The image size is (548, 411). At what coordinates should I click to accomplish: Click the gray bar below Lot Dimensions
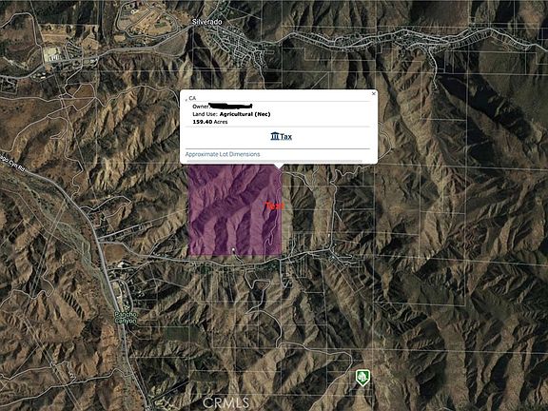(274, 162)
